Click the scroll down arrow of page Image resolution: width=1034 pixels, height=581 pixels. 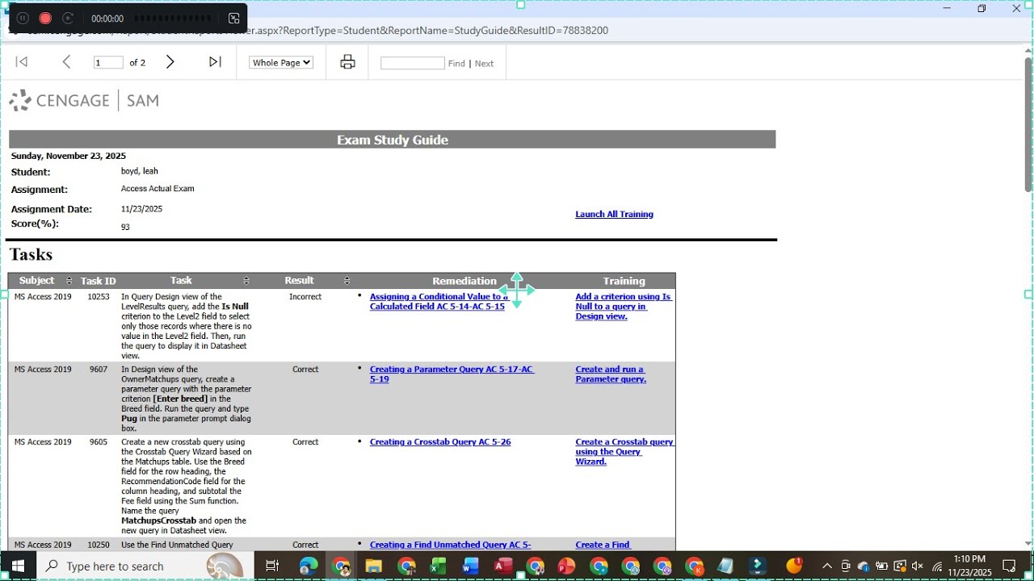pyautogui.click(x=1028, y=544)
